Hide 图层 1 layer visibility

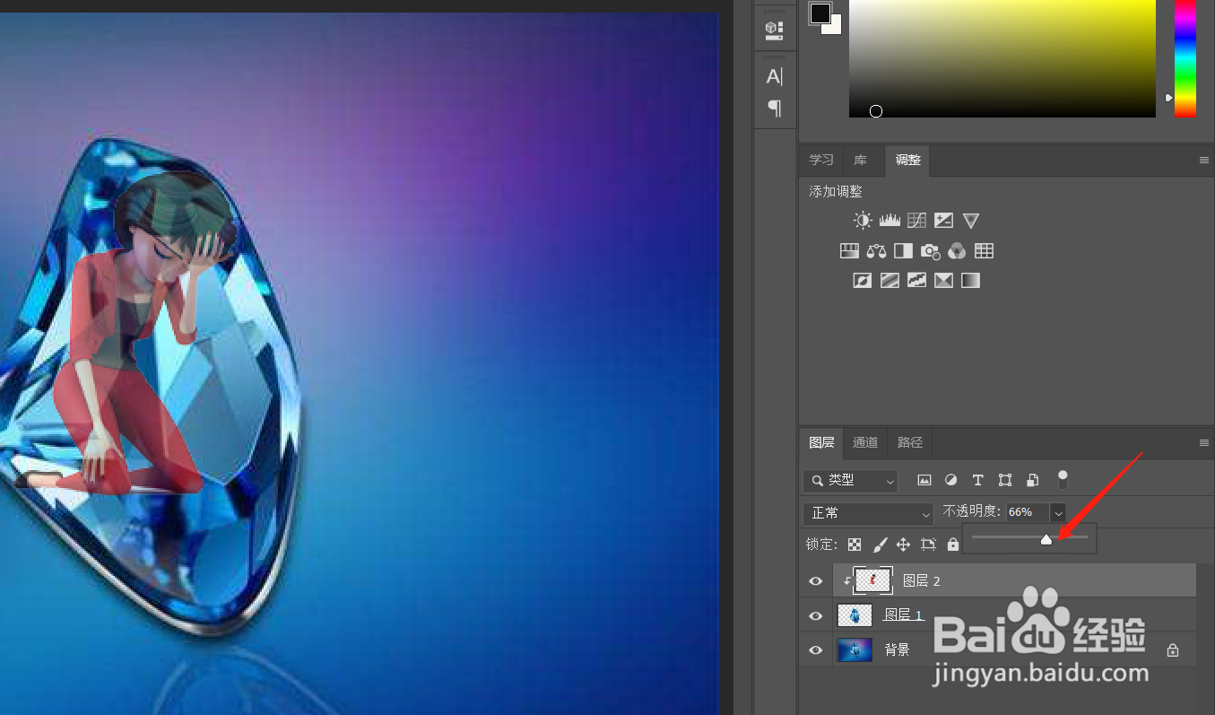(815, 616)
